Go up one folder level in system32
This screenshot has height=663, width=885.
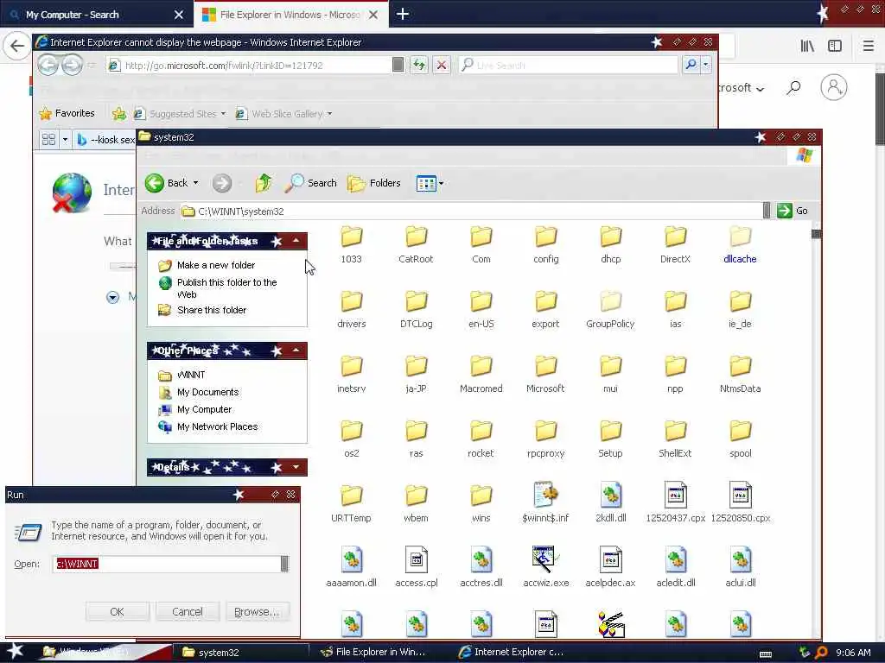click(263, 183)
